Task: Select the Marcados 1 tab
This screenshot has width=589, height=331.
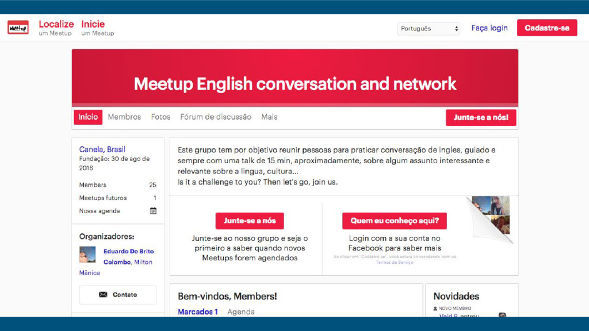Action: pos(198,312)
